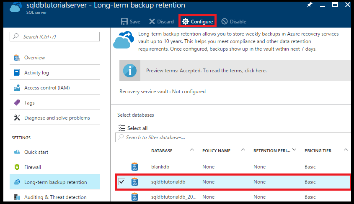354x204 pixels.
Task: Click the green Firewall shield icon
Action: tap(17, 167)
